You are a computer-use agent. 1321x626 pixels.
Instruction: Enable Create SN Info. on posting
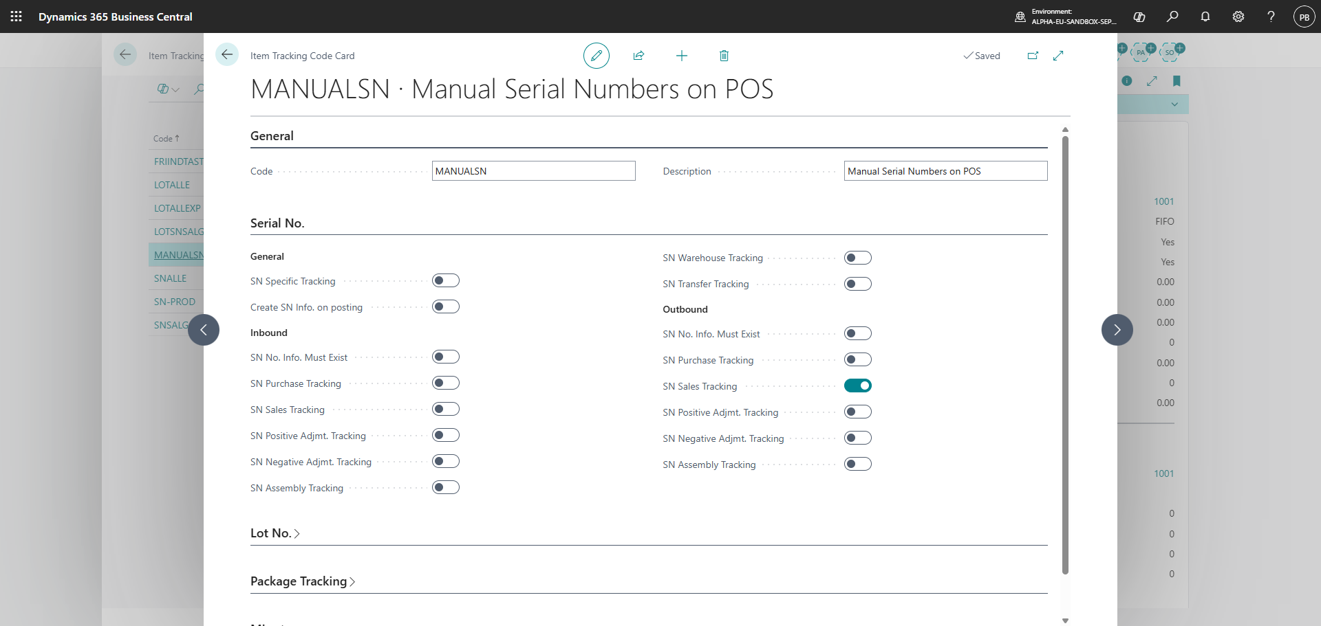click(x=446, y=306)
